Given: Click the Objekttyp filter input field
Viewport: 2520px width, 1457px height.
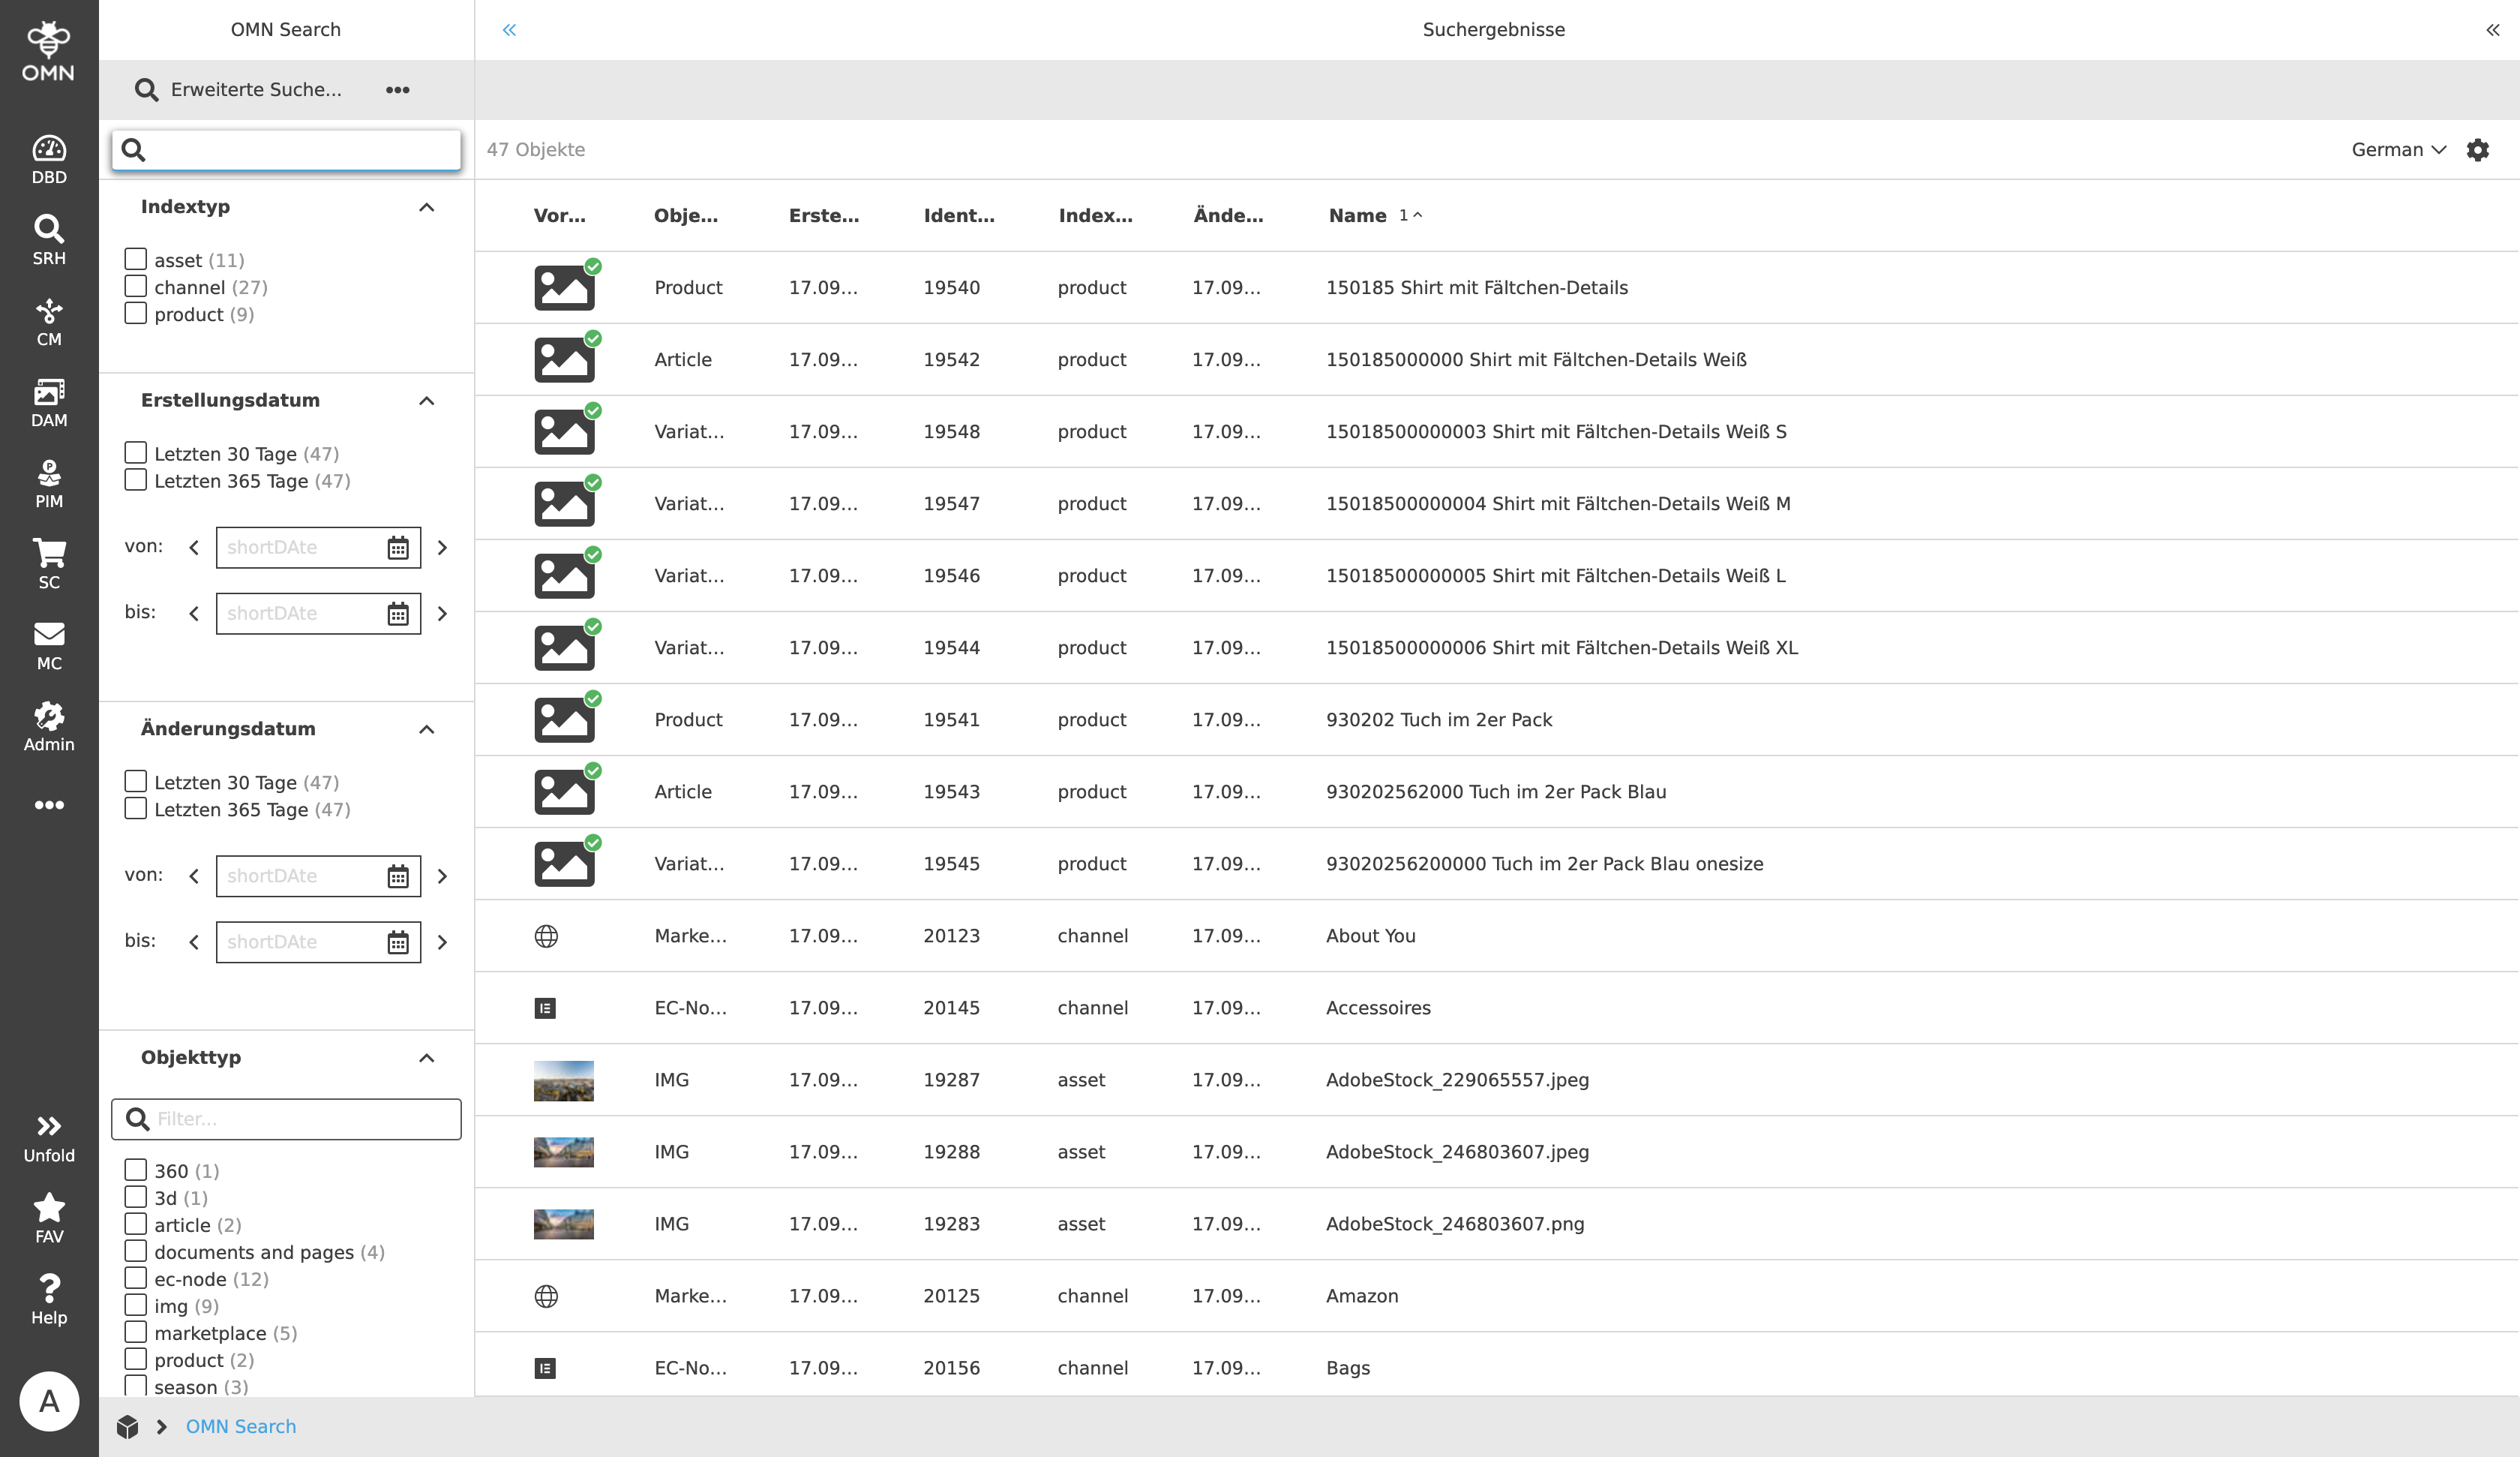Looking at the screenshot, I should coord(300,1119).
